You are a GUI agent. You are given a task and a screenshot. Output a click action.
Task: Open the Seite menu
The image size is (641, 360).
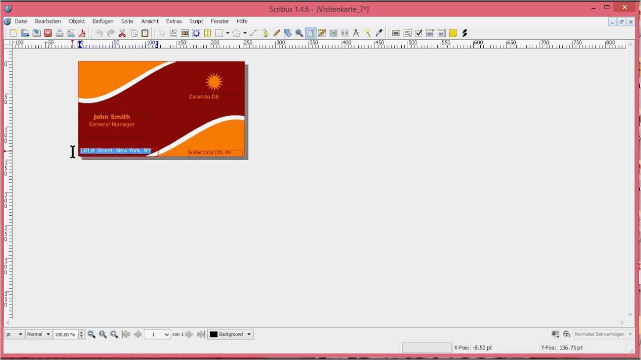[127, 21]
